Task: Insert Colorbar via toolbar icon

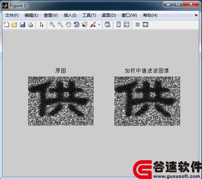Action: (119, 24)
